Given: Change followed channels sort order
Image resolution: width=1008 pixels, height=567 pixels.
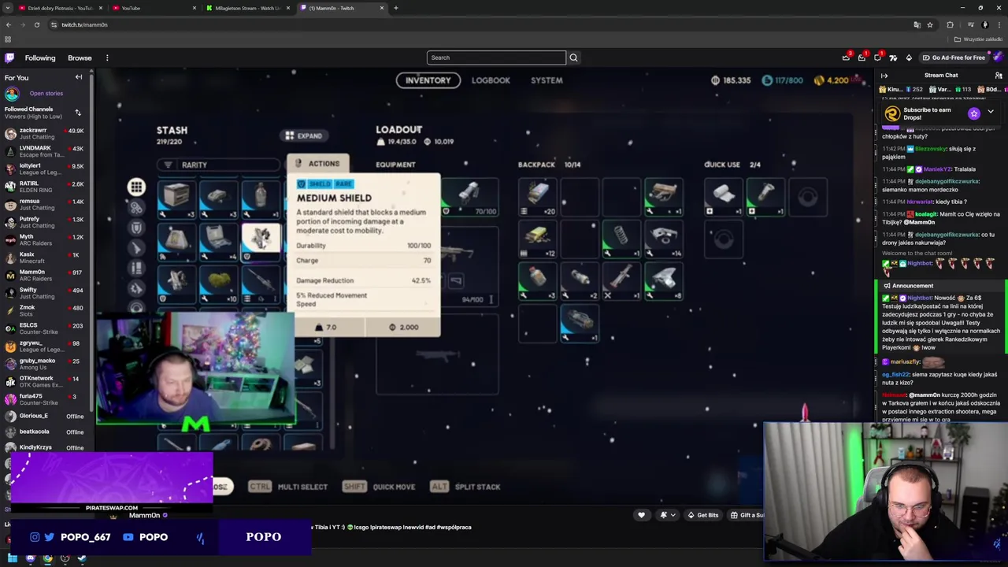Looking at the screenshot, I should coord(78,113).
